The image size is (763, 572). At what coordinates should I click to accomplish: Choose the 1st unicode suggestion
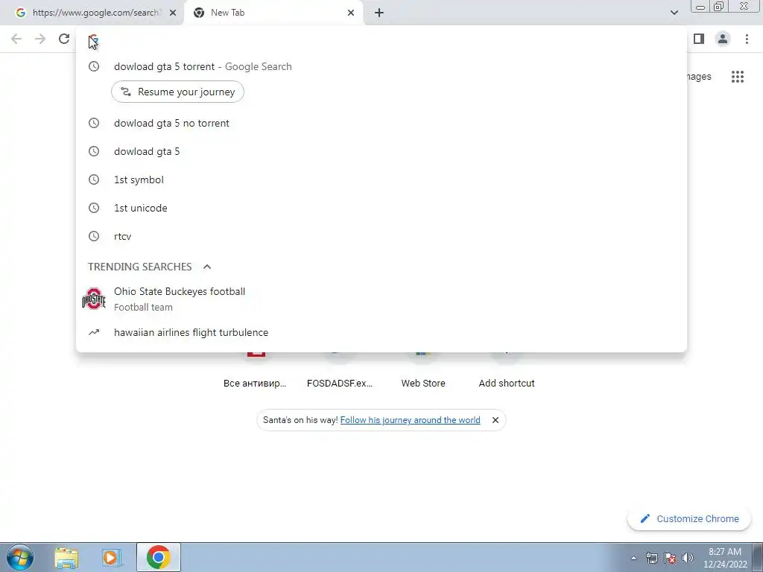(x=381, y=208)
